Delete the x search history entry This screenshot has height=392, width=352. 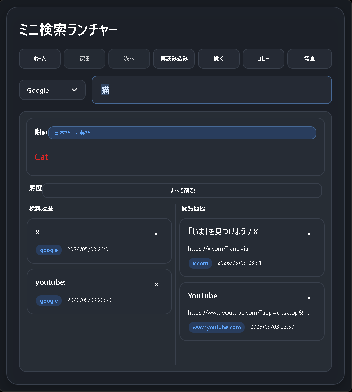(156, 234)
